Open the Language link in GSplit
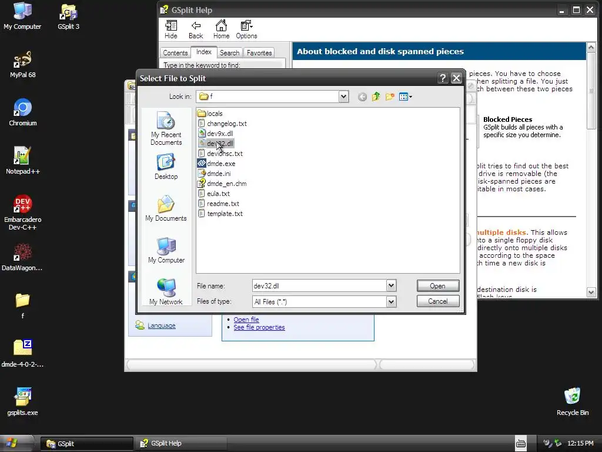 162,325
